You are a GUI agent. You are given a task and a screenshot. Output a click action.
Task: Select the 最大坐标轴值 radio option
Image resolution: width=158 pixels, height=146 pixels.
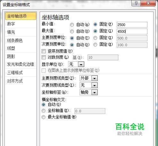pos(43,117)
